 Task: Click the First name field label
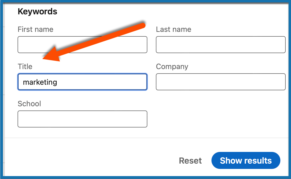point(35,29)
